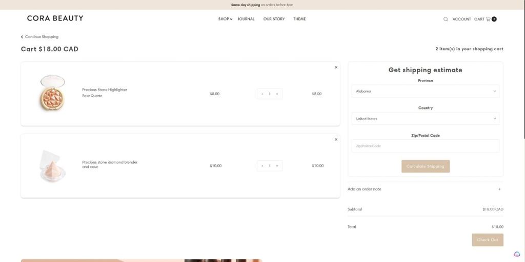This screenshot has width=525, height=262.
Task: Expand the Add an order note section
Action: tap(425, 189)
